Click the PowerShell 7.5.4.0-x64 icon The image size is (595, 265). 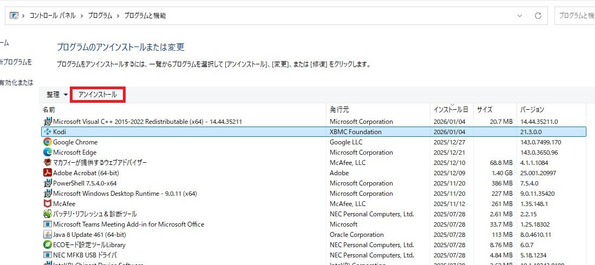coord(48,183)
